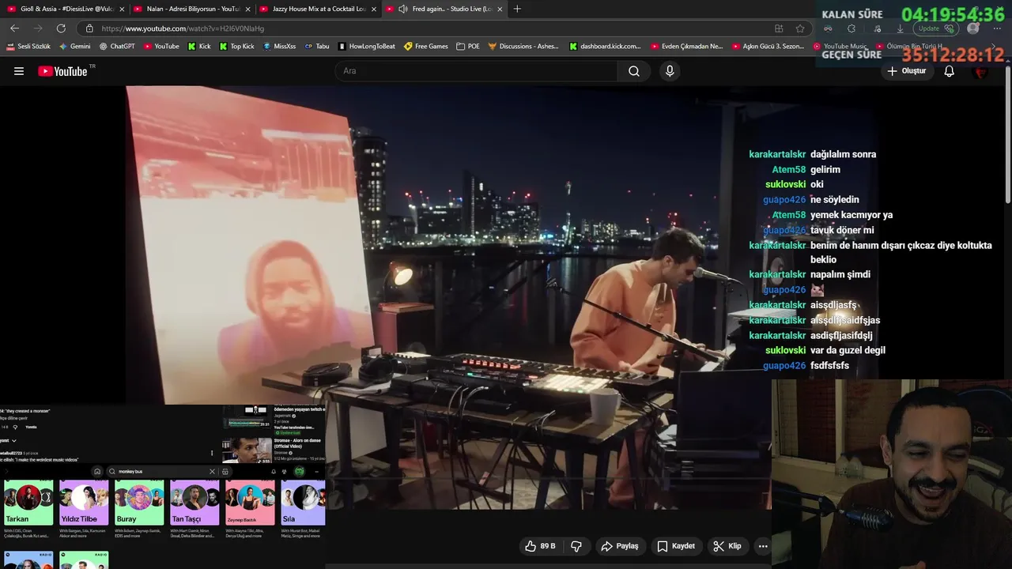Close the Jazzy House Mix tab
Viewport: 1012px width, 569px height.
point(374,9)
